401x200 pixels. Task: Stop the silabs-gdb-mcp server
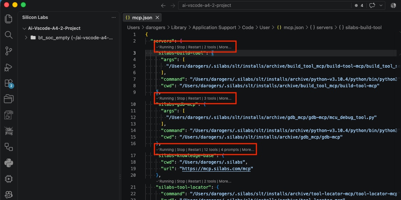(181, 98)
